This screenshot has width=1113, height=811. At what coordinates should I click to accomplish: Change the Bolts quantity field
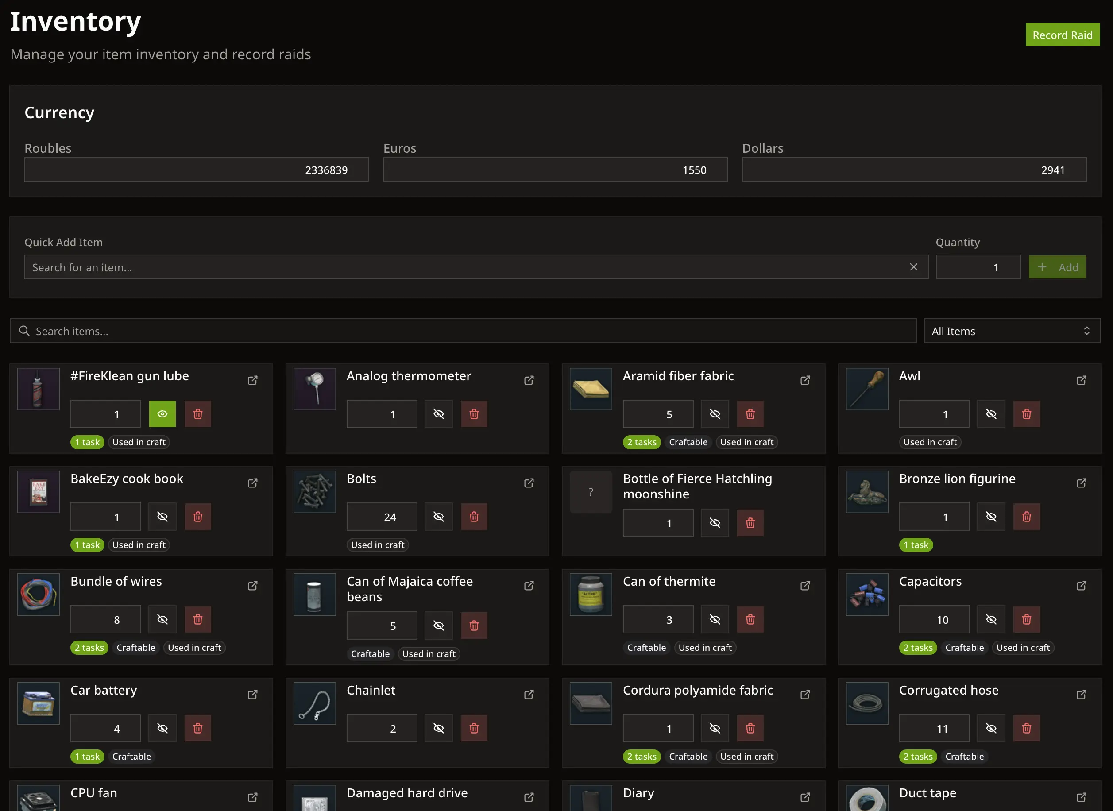tap(382, 517)
